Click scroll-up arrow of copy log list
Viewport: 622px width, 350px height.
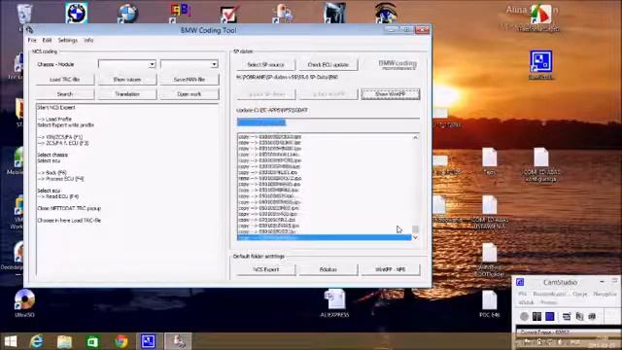pyautogui.click(x=415, y=137)
